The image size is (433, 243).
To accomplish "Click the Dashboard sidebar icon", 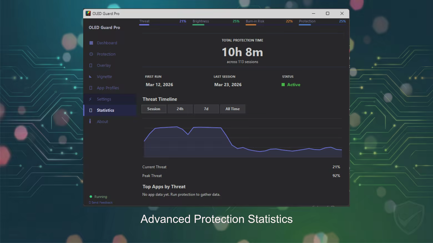I will tap(91, 43).
